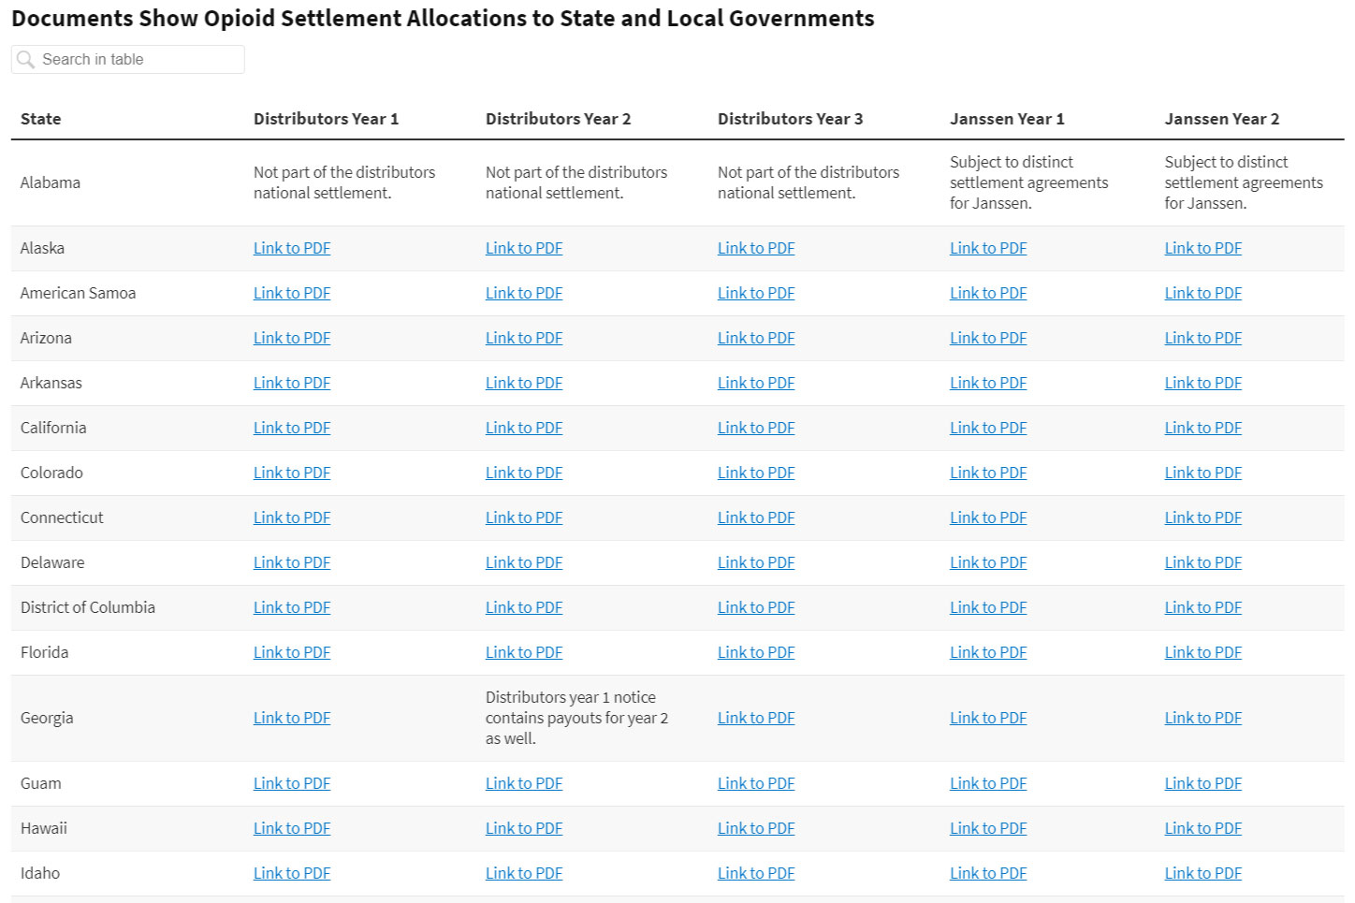Viewport: 1355px width, 903px height.
Task: Open Alaska's Distributors Year 1 PDF link
Action: tap(292, 248)
